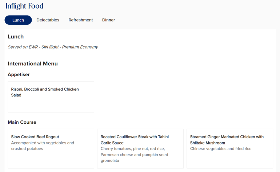Click the Lunch section heading
The image size is (280, 172).
click(16, 37)
